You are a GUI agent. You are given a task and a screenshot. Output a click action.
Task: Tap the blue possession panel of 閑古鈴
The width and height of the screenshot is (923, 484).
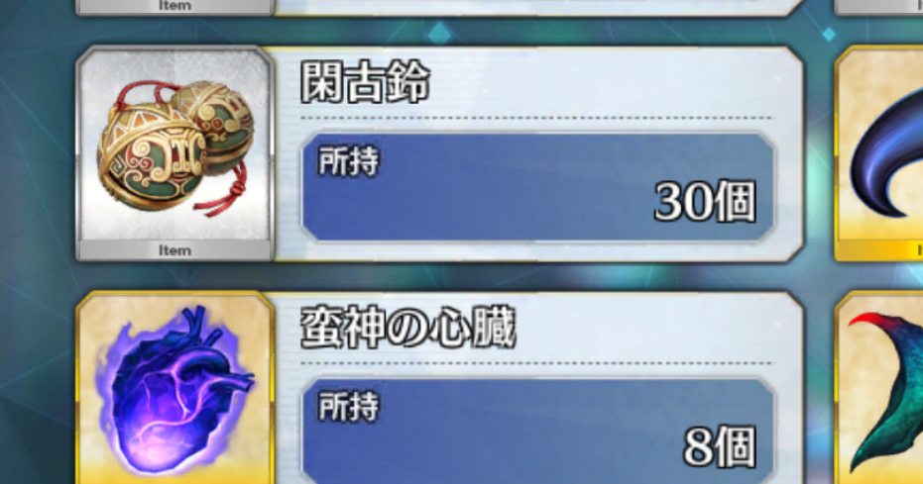537,187
